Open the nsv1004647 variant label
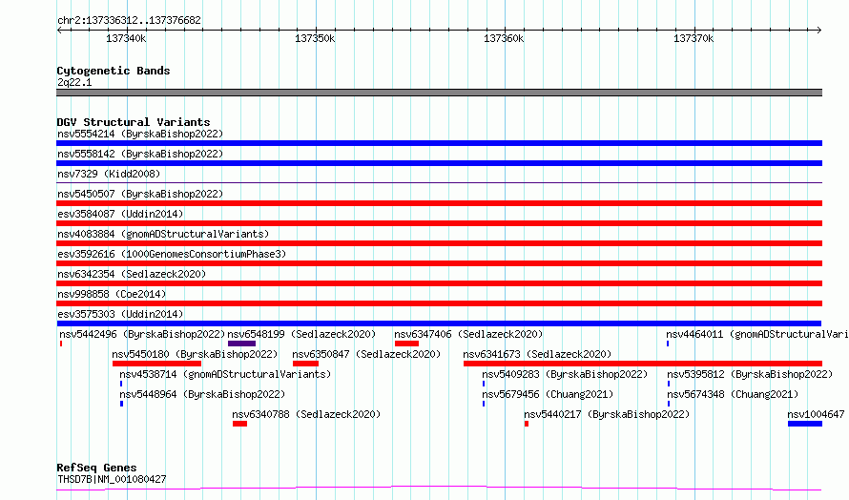Screen dimensions: 849x500 pyautogui.click(x=816, y=414)
